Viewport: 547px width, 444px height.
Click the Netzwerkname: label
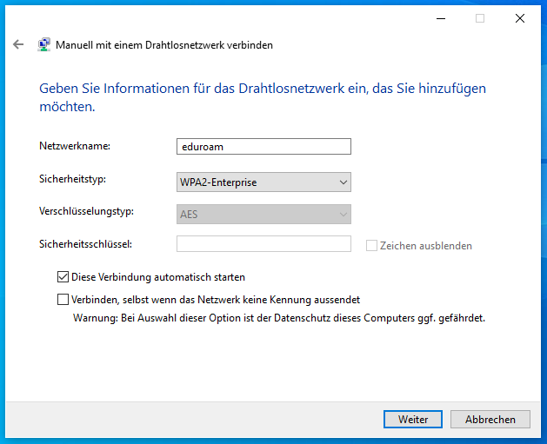(75, 146)
